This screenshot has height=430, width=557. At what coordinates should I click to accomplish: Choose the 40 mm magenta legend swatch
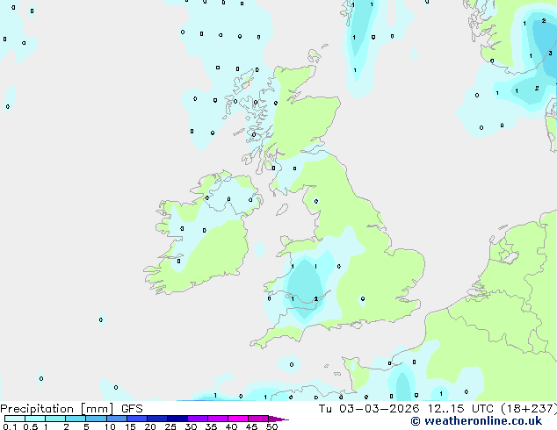238,419
